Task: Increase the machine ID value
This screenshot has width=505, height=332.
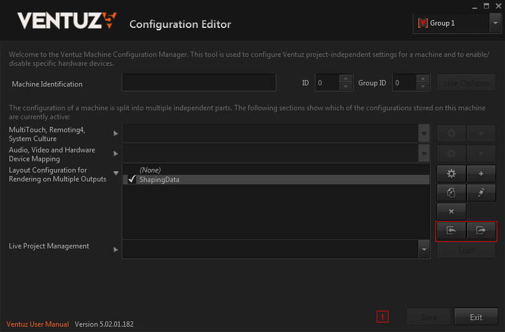Action: 346,79
